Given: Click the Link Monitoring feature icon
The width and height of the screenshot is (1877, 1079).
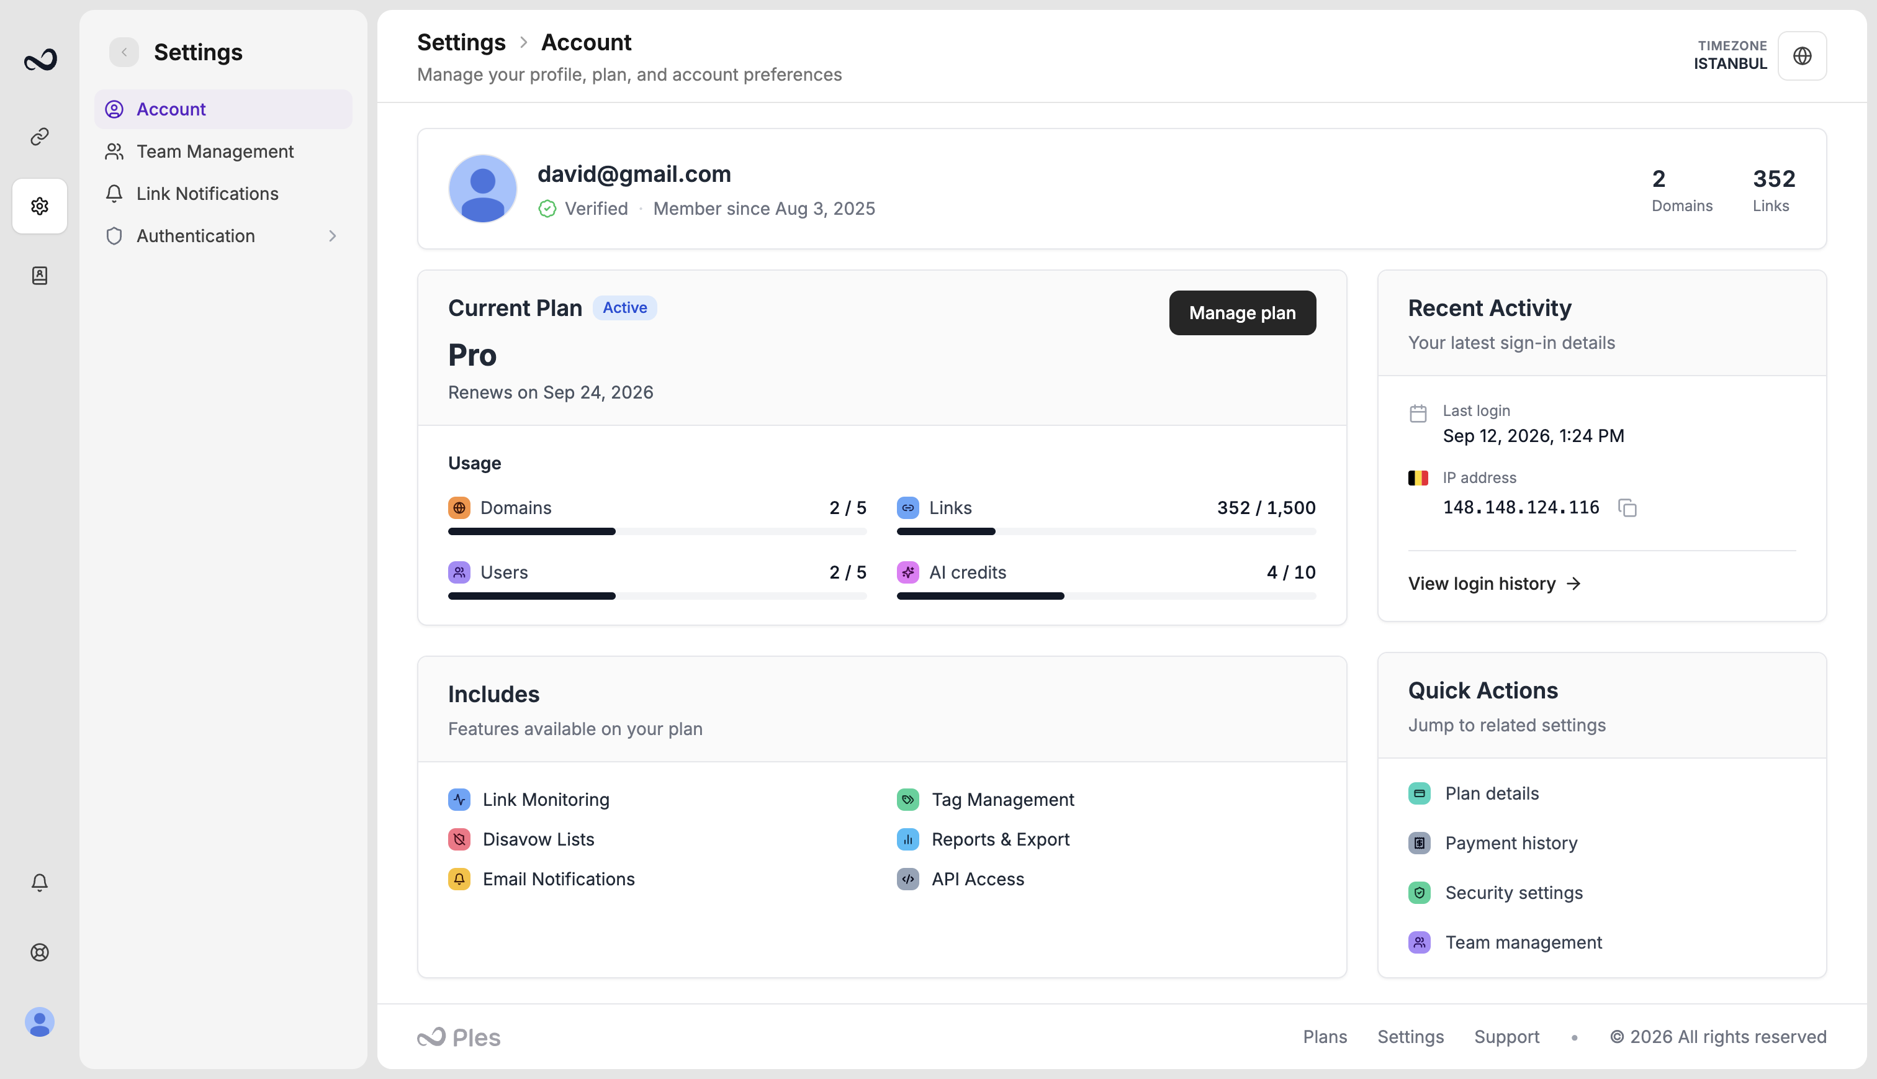Looking at the screenshot, I should [459, 800].
